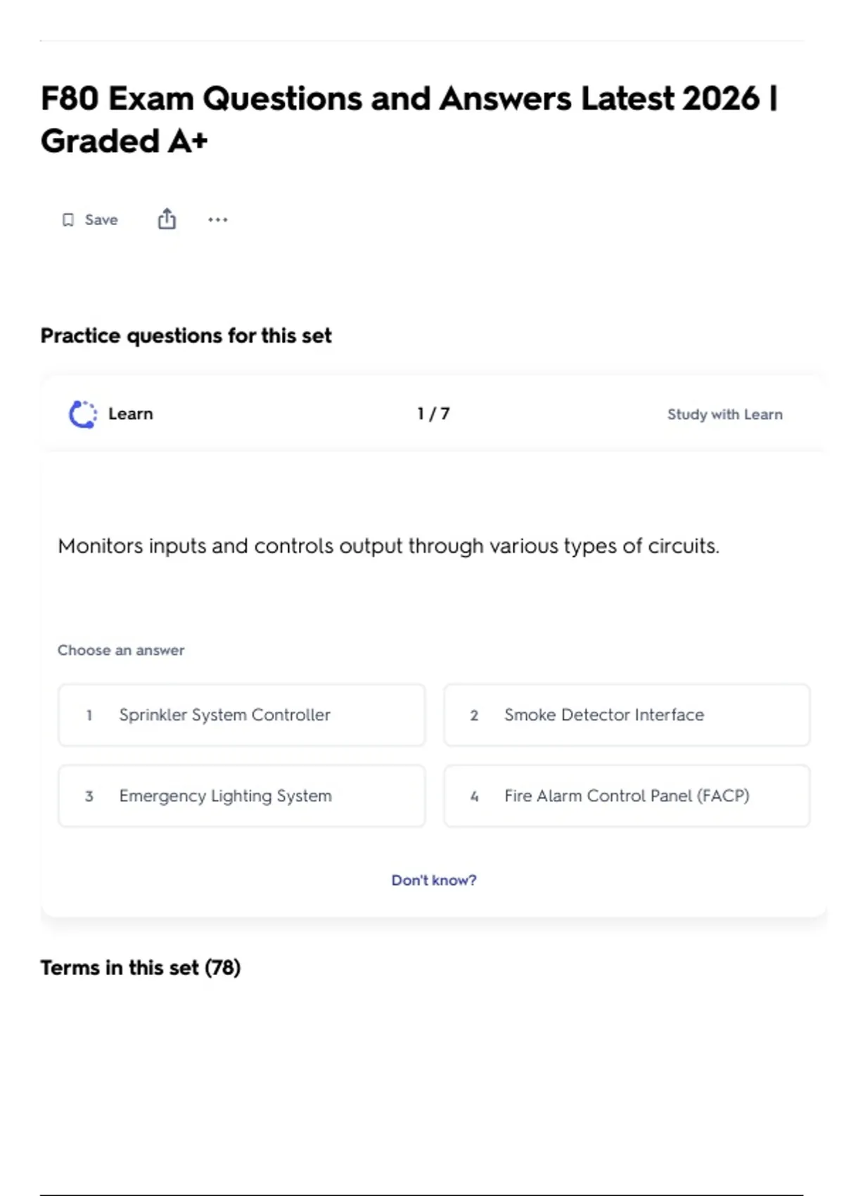The width and height of the screenshot is (844, 1196).
Task: Click the "Don't know?" link
Action: click(433, 880)
